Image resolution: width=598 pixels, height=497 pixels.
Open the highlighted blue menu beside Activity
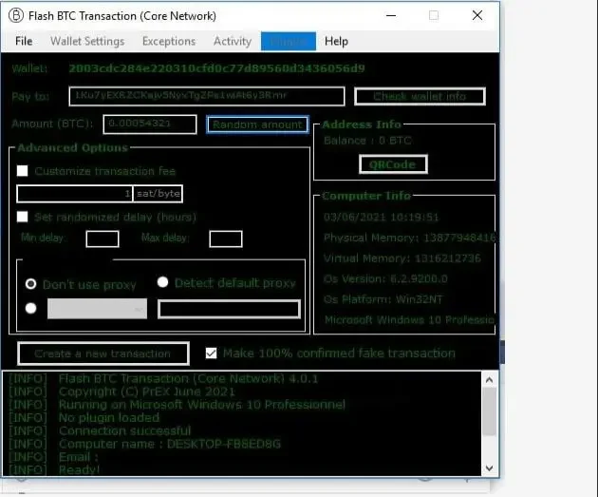[x=289, y=41]
